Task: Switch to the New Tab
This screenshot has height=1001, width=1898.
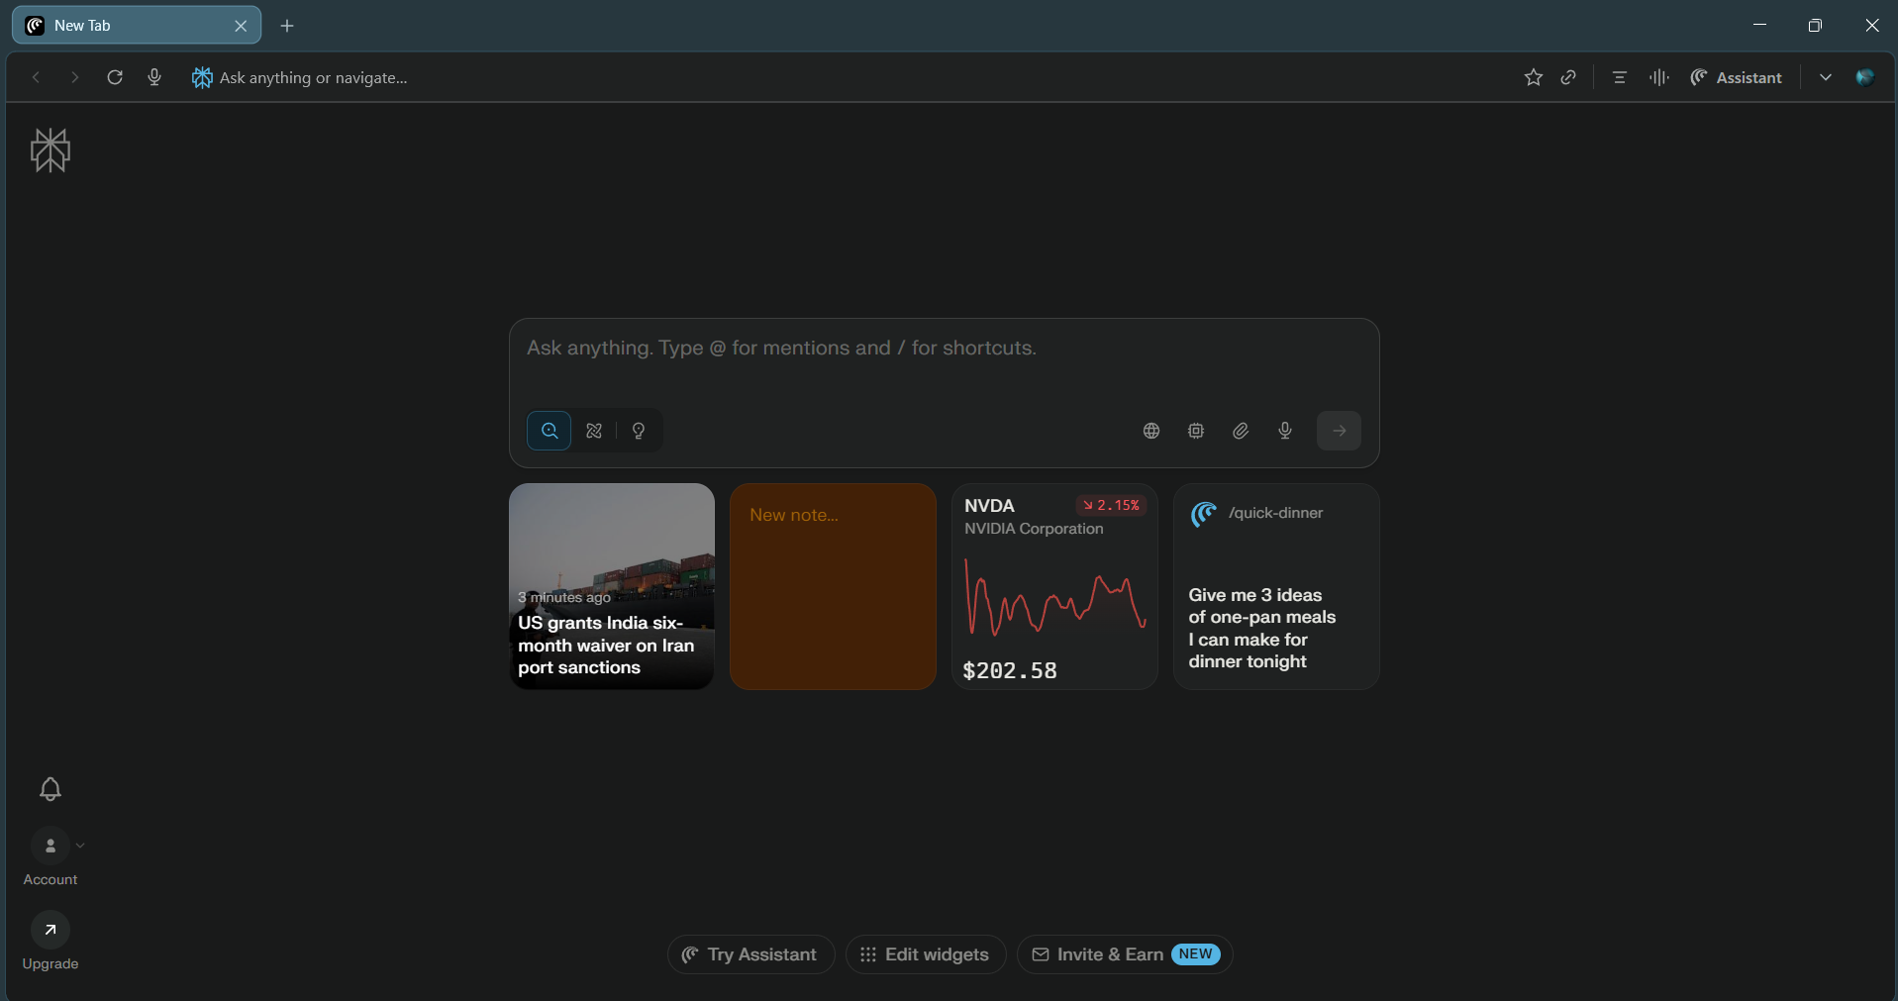Action: tap(119, 26)
